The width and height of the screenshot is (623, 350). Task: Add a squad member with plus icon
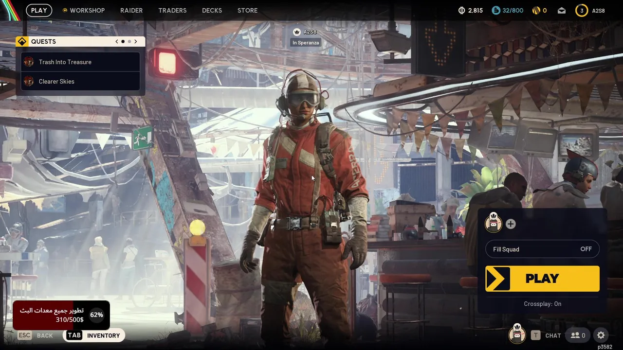coord(511,224)
